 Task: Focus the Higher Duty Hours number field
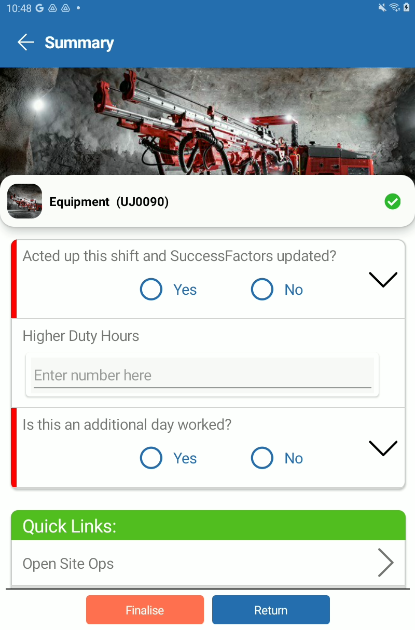(202, 375)
